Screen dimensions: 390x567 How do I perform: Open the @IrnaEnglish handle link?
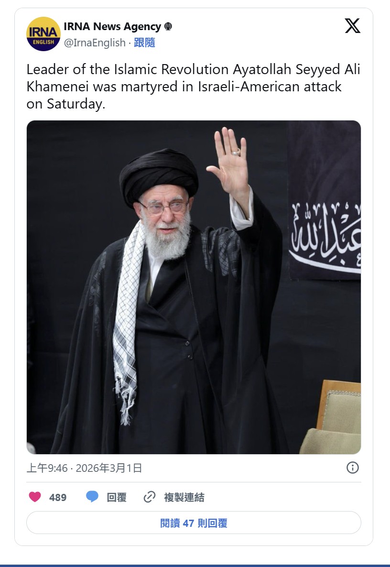[x=95, y=43]
